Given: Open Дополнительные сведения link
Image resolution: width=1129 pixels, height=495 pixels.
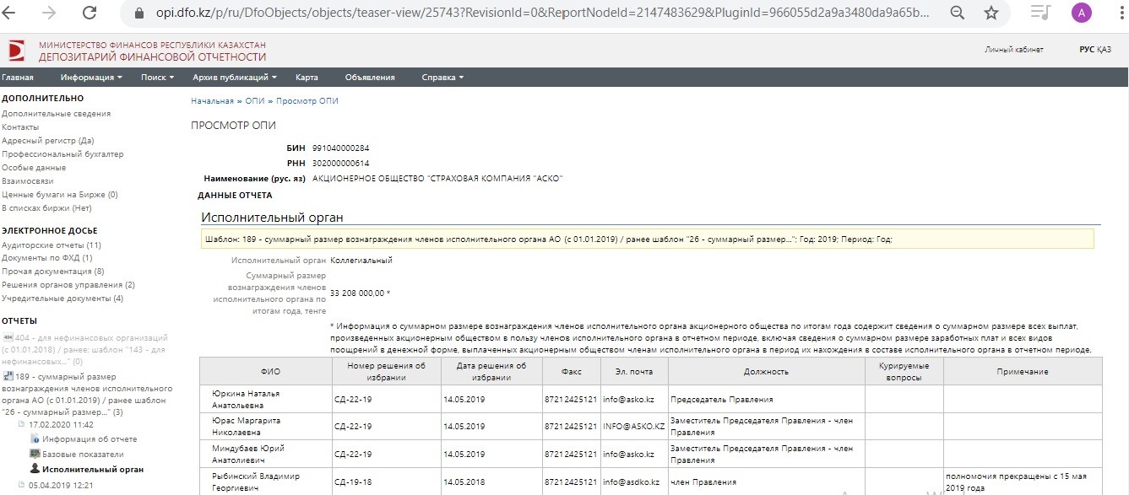Looking at the screenshot, I should [x=56, y=113].
